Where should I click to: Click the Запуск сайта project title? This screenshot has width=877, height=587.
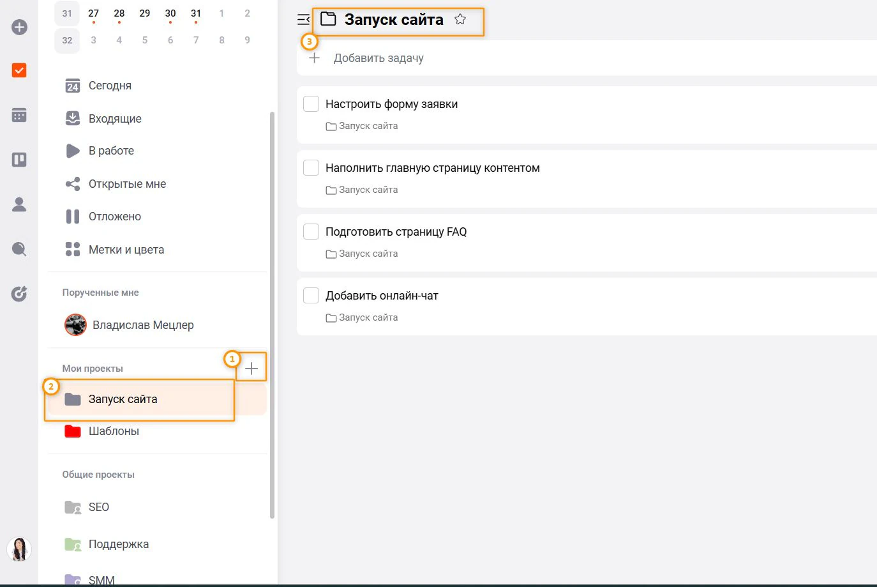(394, 20)
